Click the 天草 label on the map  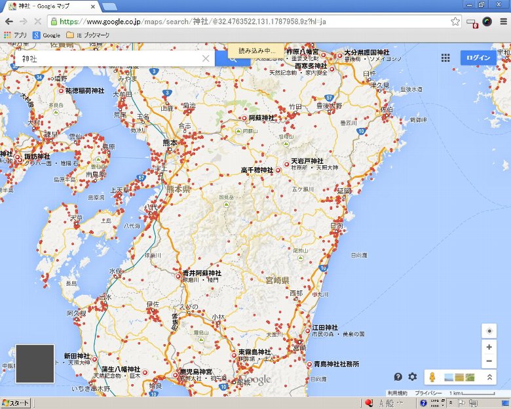[76, 218]
